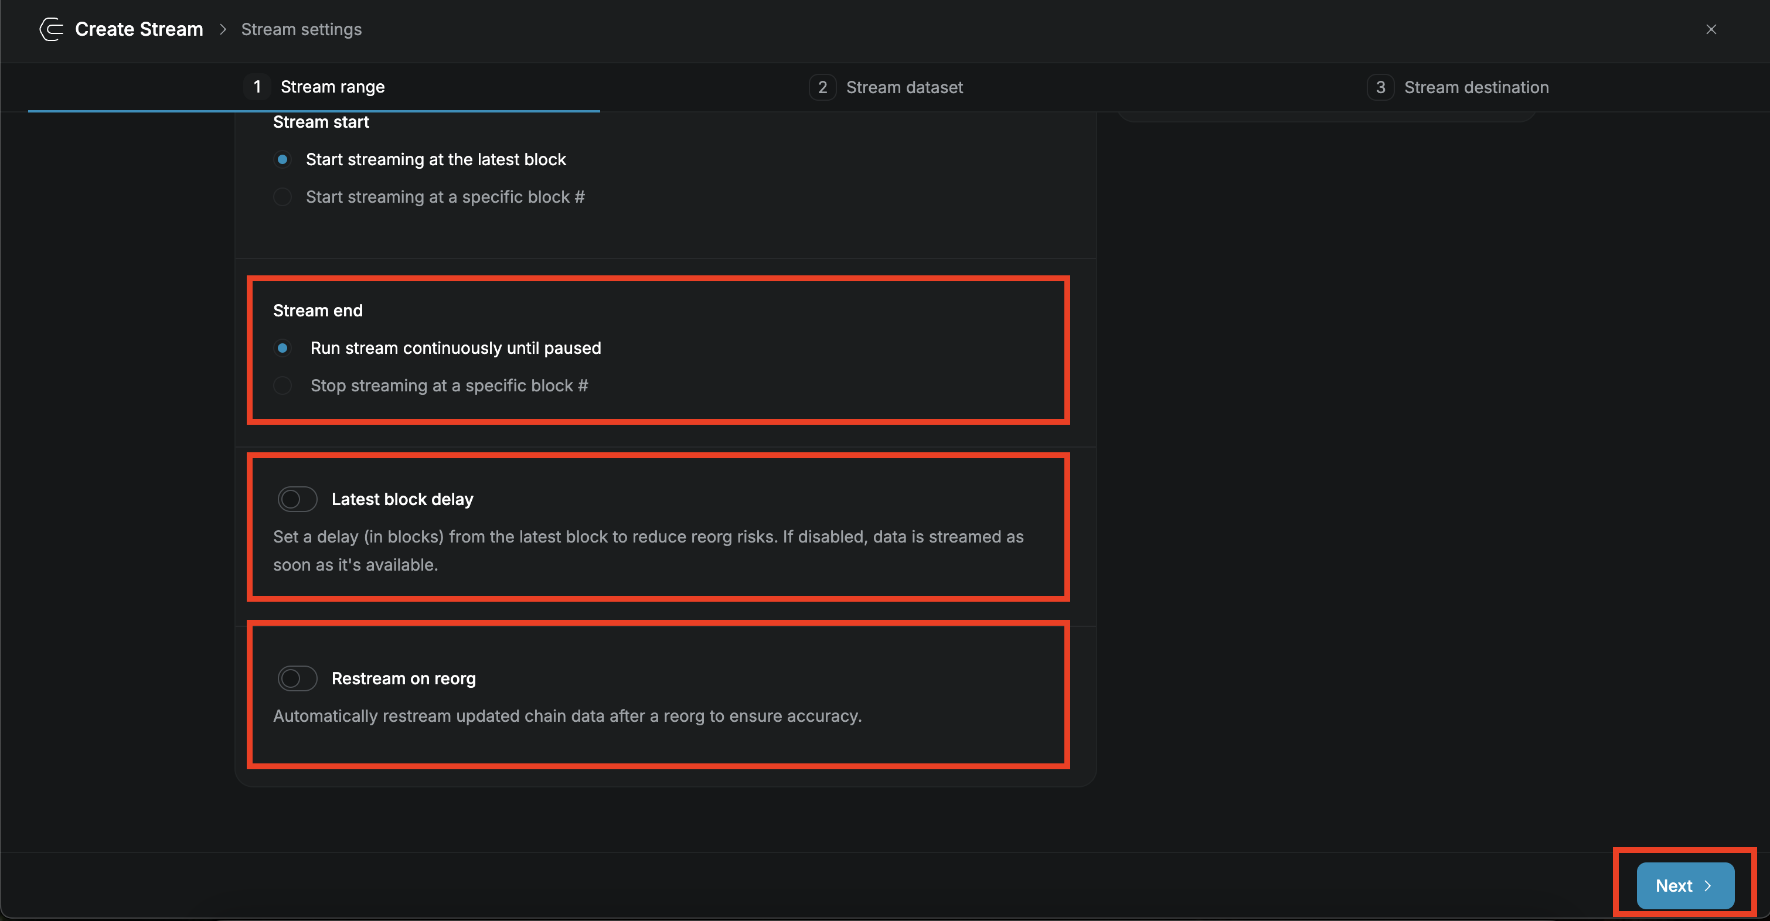This screenshot has height=921, width=1770.
Task: Click the numbered circle icon for step 1
Action: point(257,87)
